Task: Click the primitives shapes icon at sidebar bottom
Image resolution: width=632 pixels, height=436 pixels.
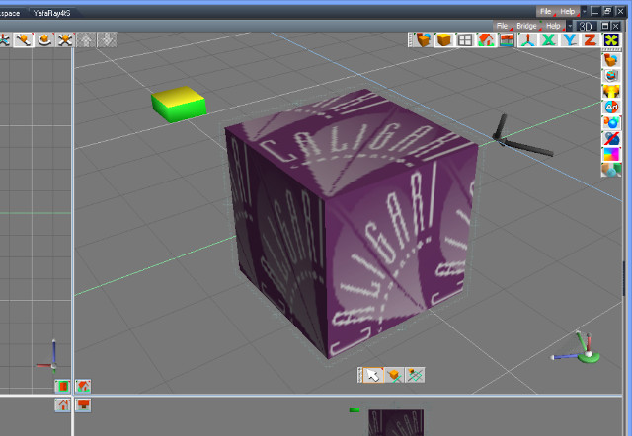Action: (611, 170)
